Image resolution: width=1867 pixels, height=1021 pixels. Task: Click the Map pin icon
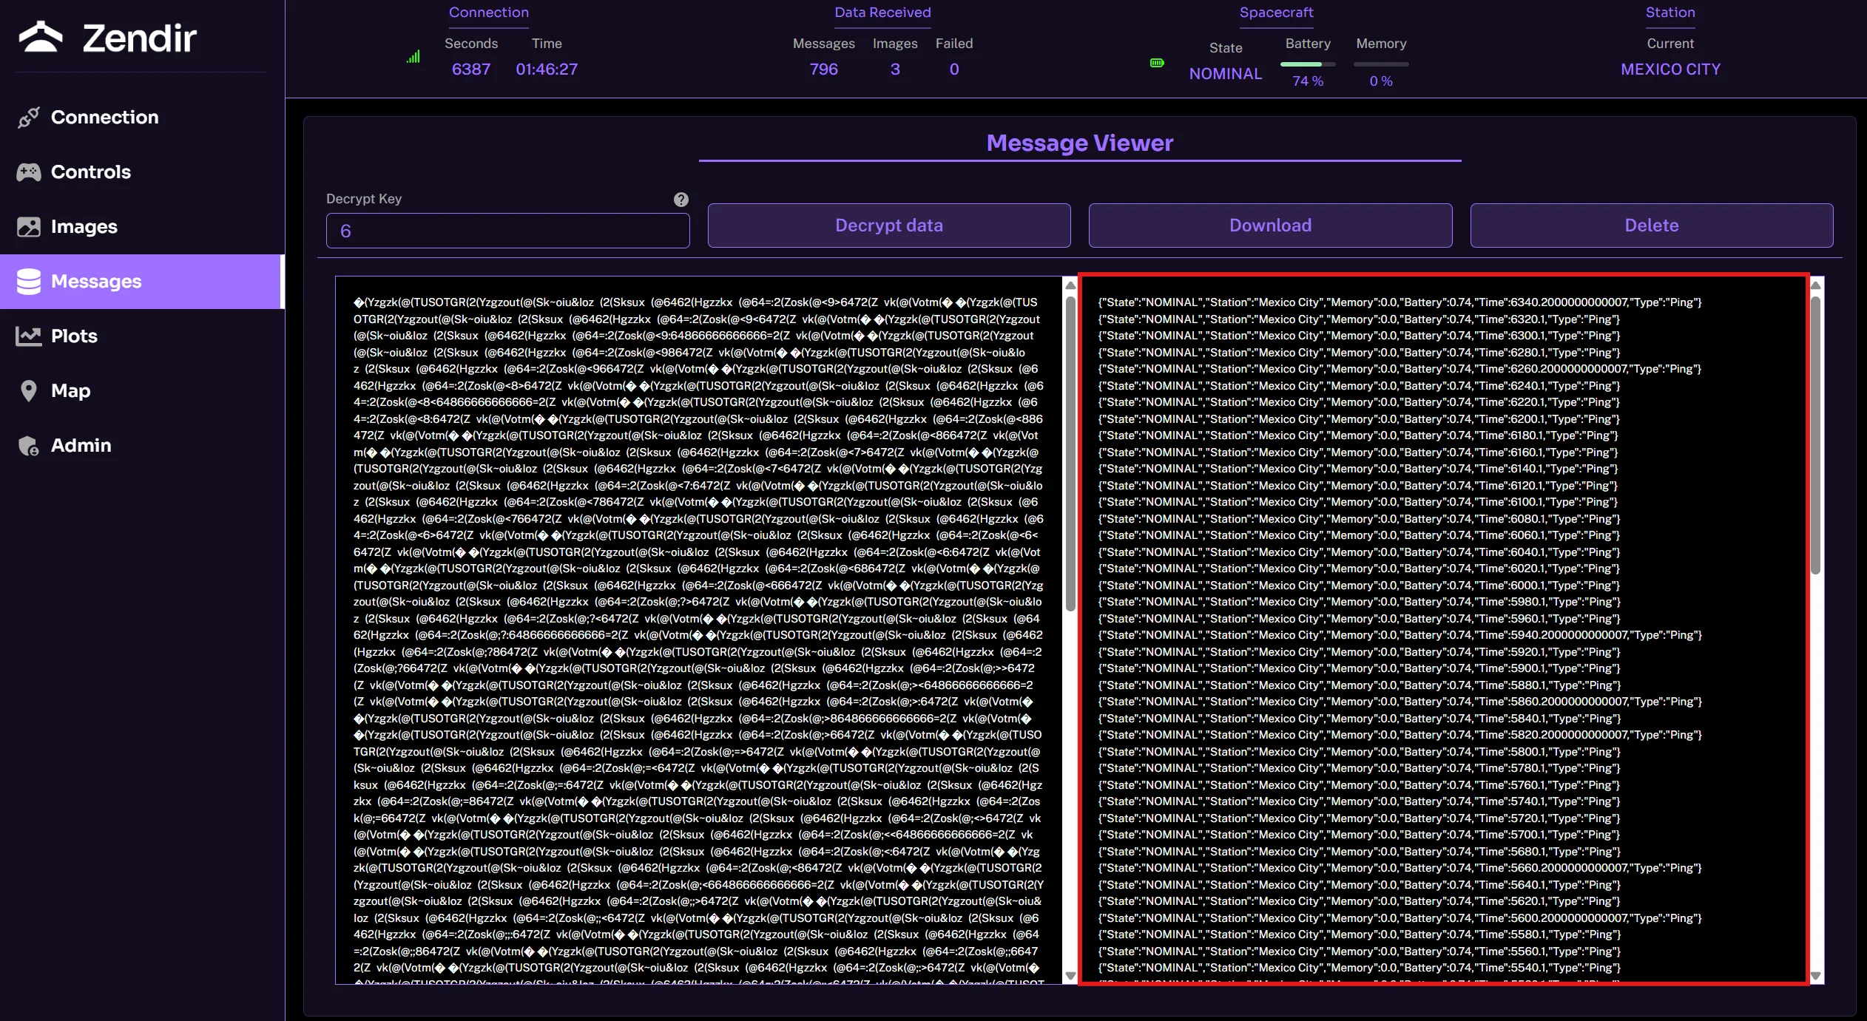coord(28,391)
